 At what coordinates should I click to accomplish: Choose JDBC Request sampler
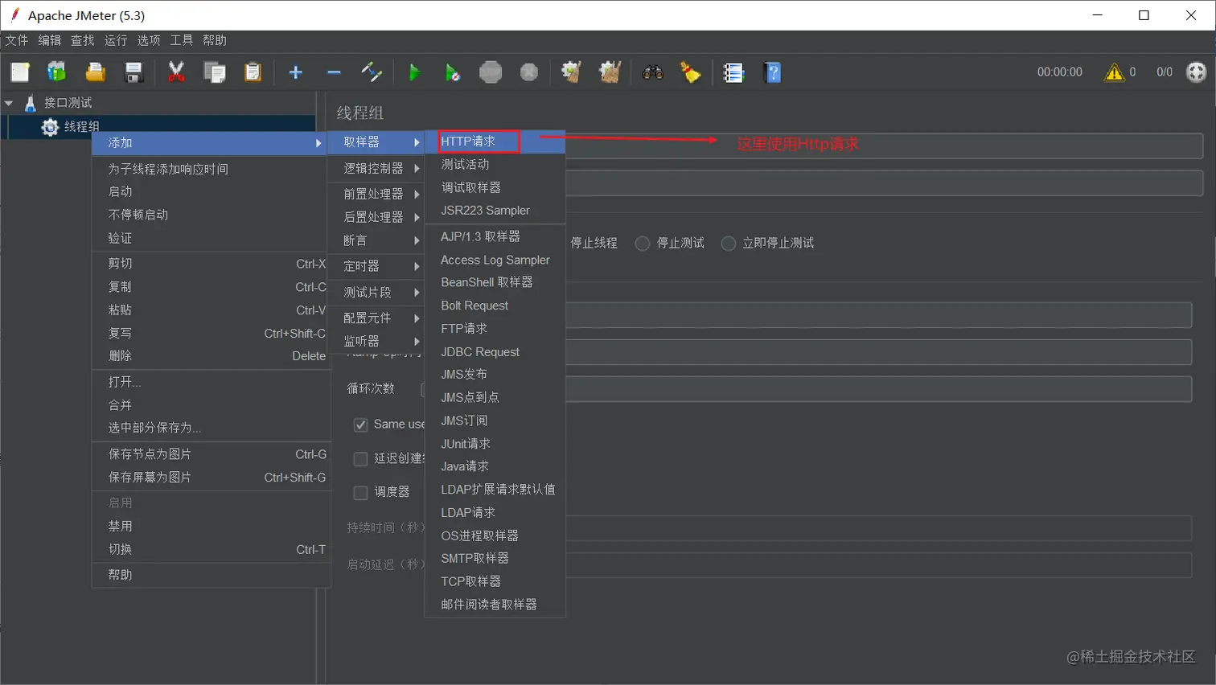click(495, 351)
